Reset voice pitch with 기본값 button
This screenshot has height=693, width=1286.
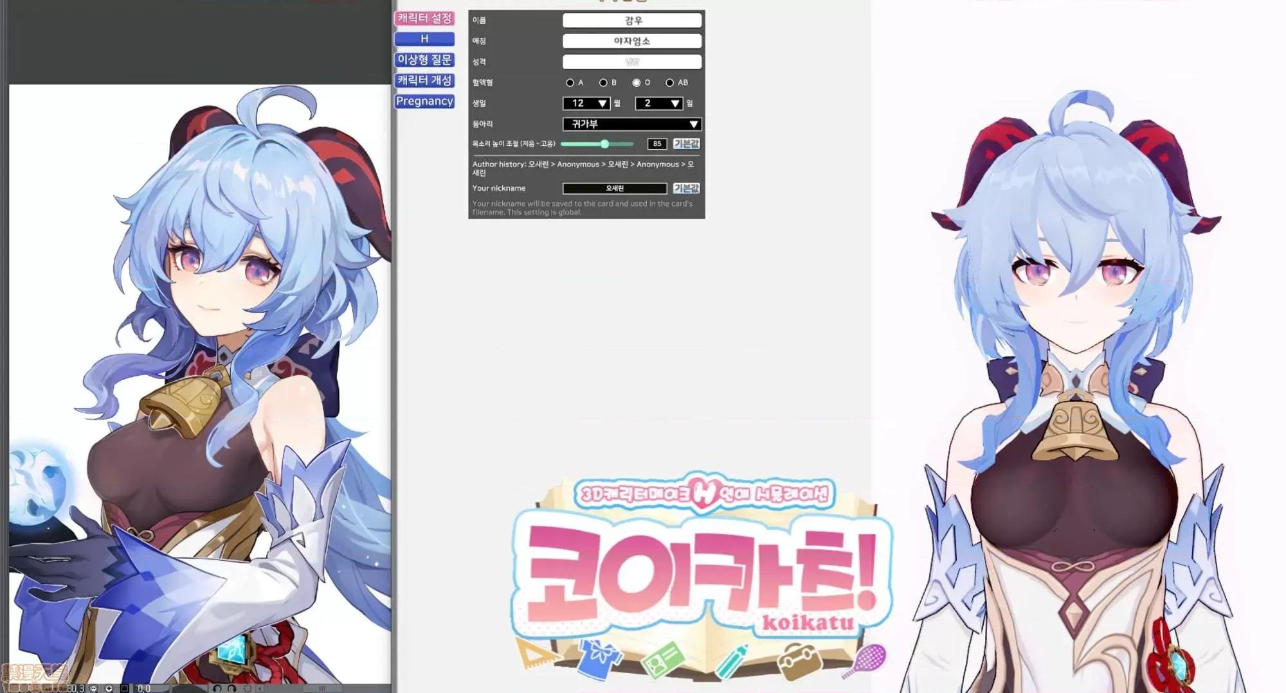coord(686,144)
